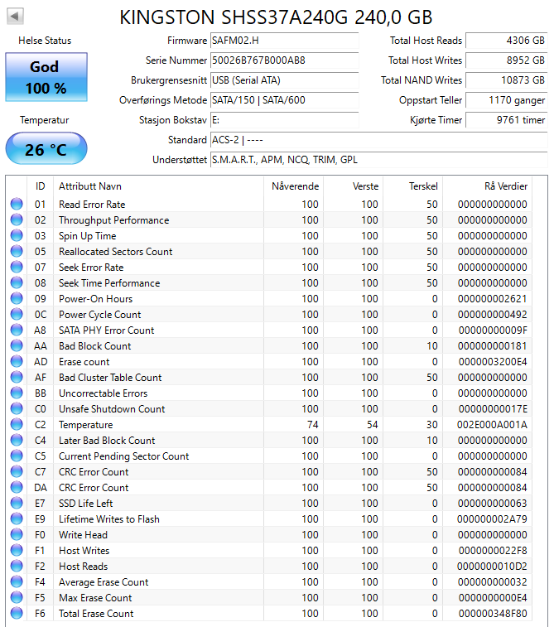This screenshot has height=627, width=554.
Task: Select the Reallocated Sectors Count row
Action: [x=268, y=251]
